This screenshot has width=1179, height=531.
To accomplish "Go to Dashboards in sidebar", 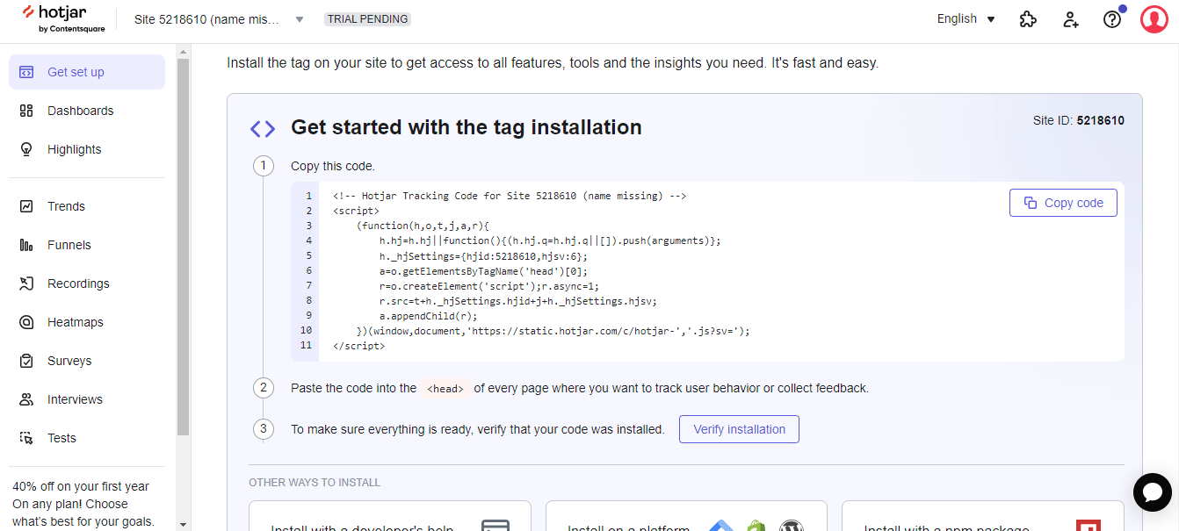I will click(x=80, y=111).
